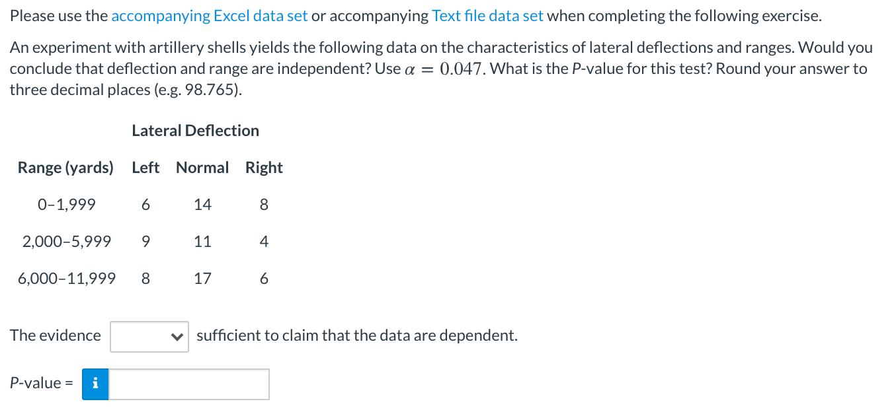
Task: Click the Right column header
Action: point(264,168)
